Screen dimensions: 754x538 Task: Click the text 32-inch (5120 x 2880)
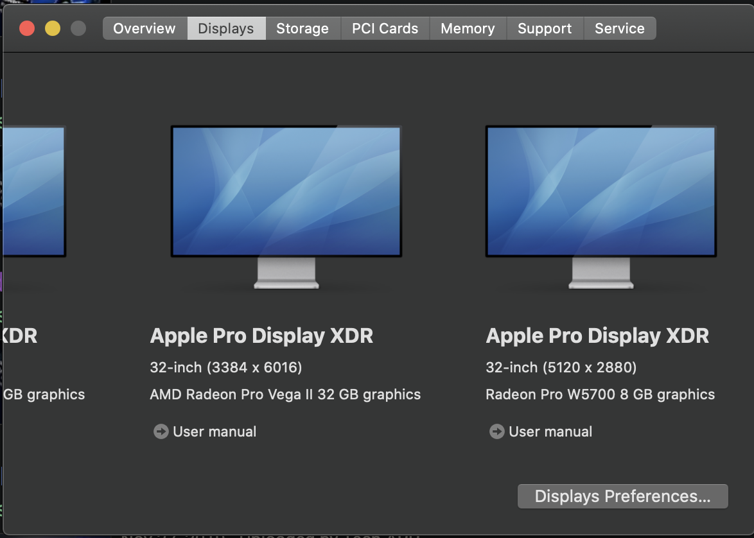561,367
